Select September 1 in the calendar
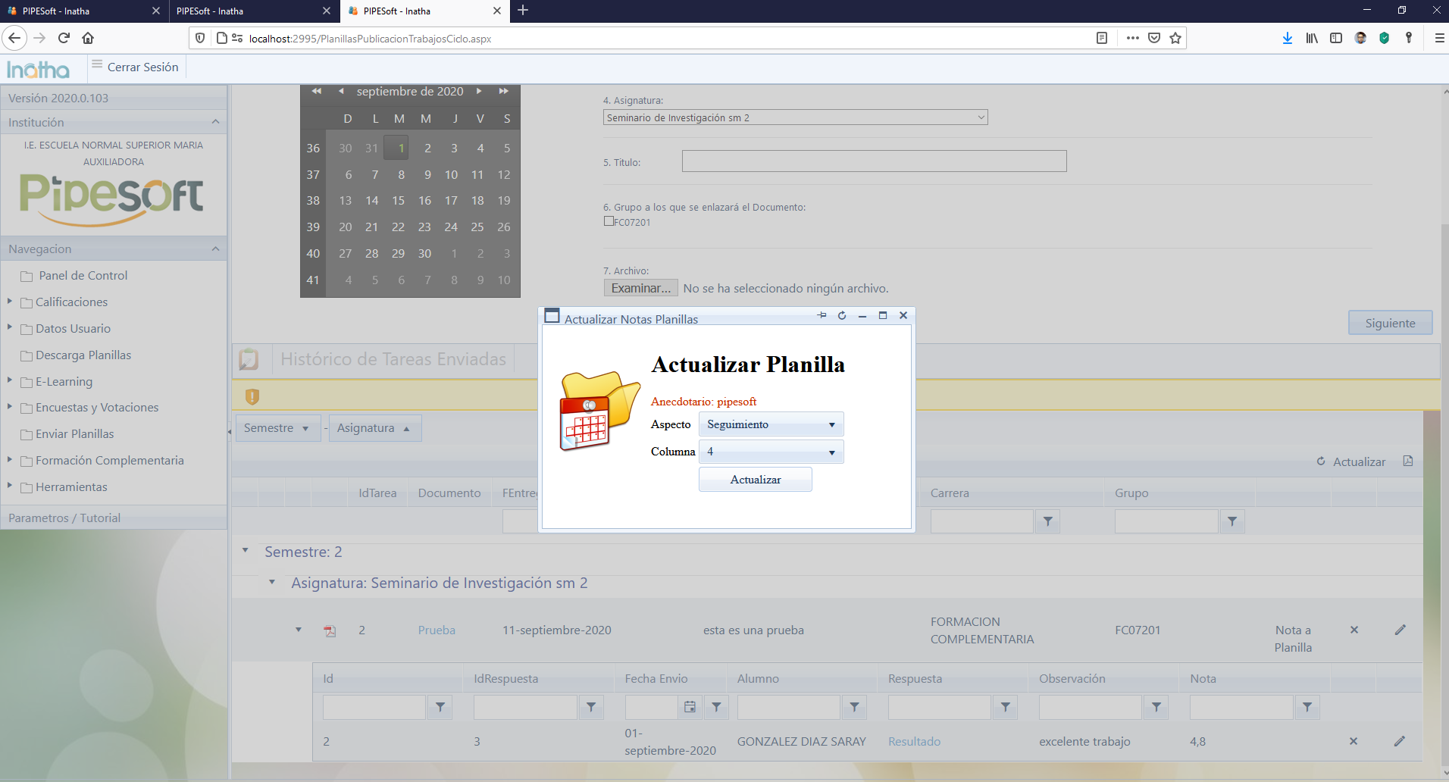Screen dimensions: 1449x782 pos(397,148)
